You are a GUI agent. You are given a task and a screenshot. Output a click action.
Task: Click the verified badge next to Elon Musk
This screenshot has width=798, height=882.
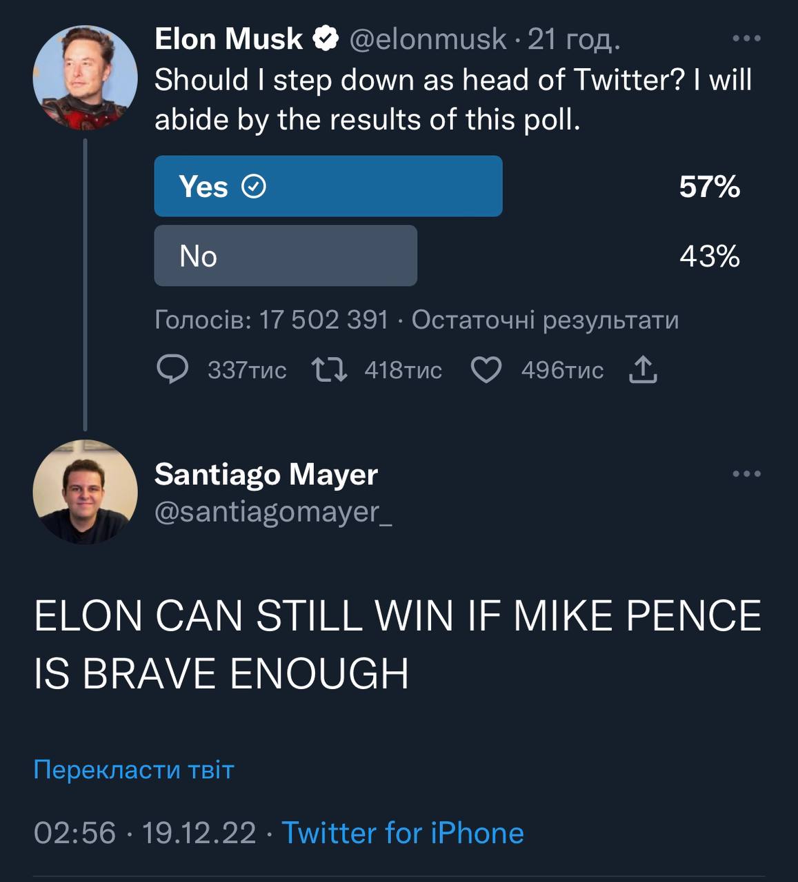326,39
